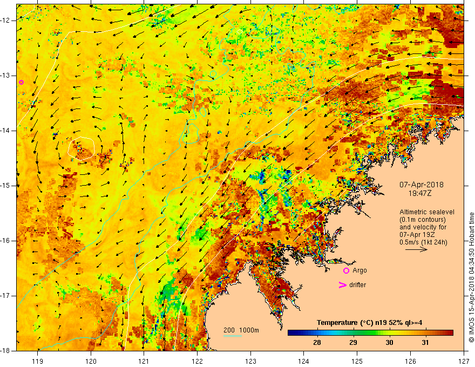Click the 28 label on temperature scale

[x=317, y=343]
